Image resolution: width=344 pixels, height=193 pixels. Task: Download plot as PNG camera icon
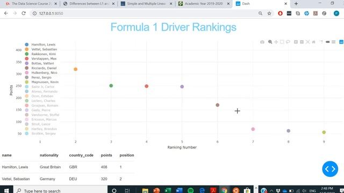[262, 42]
